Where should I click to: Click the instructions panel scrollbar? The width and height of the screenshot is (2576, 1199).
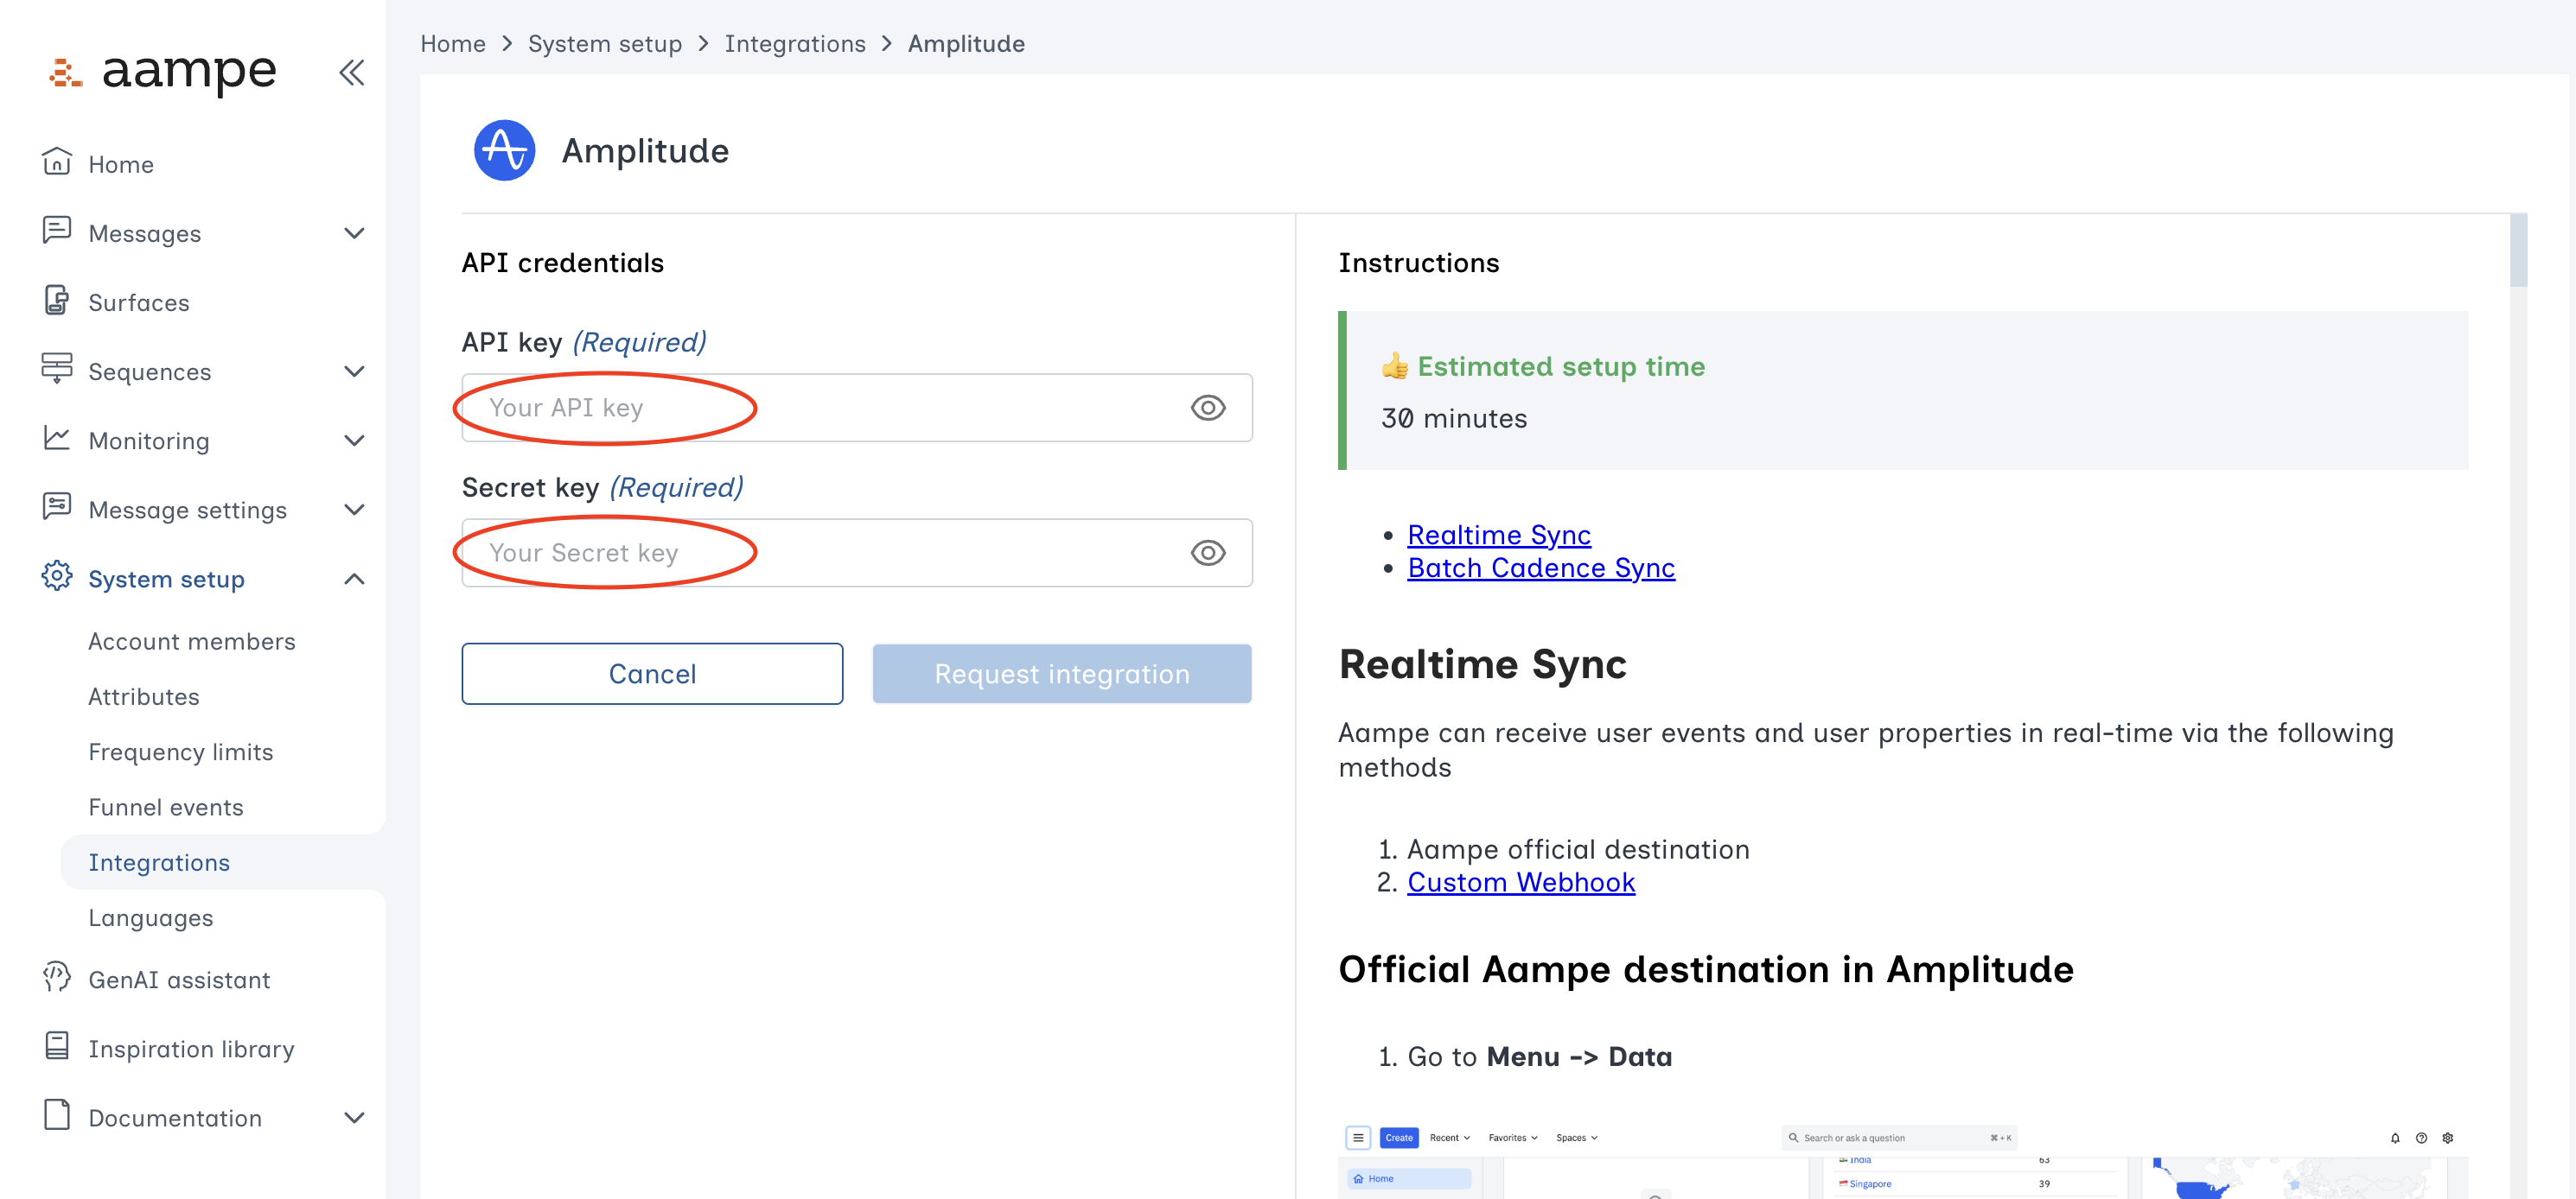pos(2517,250)
